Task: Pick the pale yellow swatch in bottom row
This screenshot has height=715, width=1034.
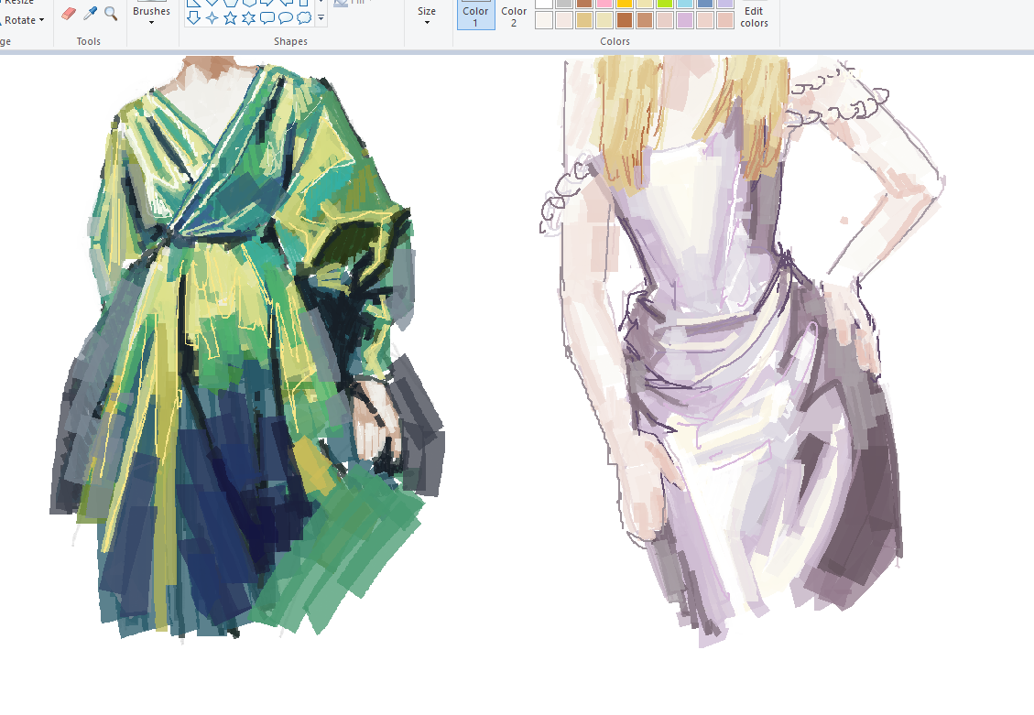Action: 604,20
